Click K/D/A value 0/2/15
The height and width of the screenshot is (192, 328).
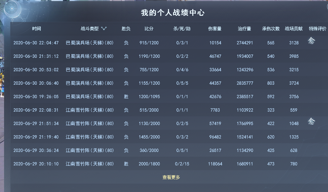pos(182,164)
